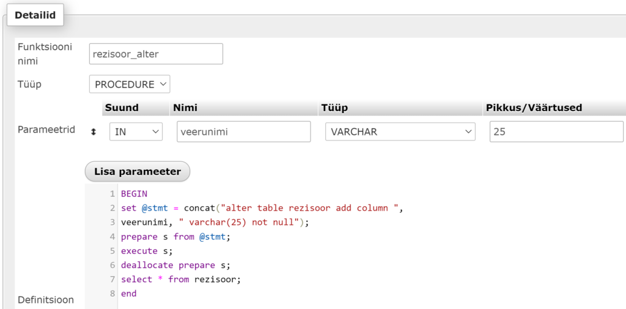Click the parameter reorder drag handle icon
Viewport: 626px width, 309px height.
(94, 131)
